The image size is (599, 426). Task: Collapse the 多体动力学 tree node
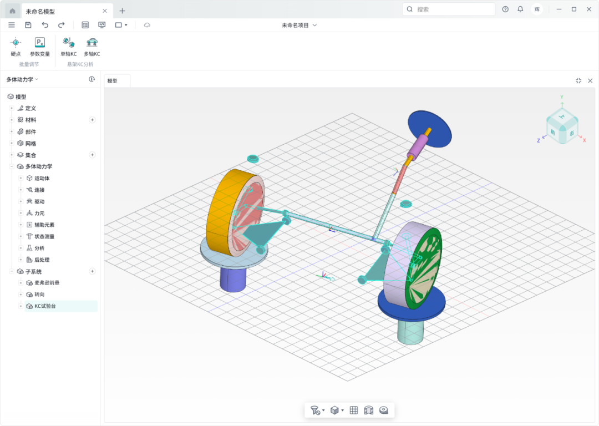[11, 166]
